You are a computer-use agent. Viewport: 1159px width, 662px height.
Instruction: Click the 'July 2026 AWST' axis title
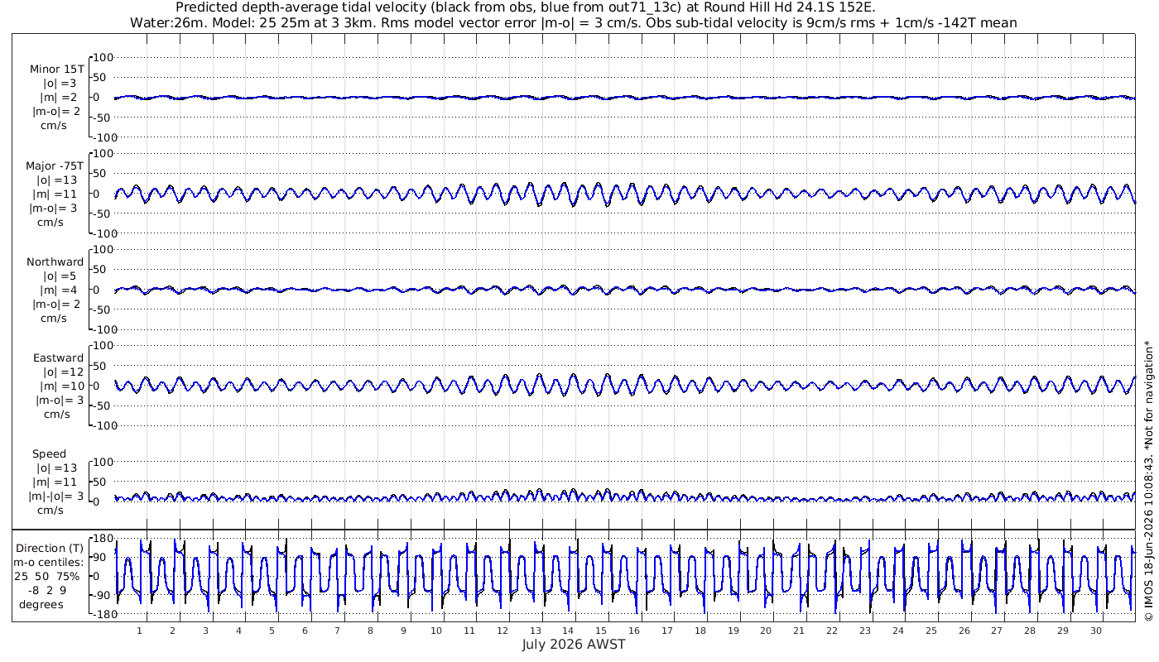pos(574,645)
